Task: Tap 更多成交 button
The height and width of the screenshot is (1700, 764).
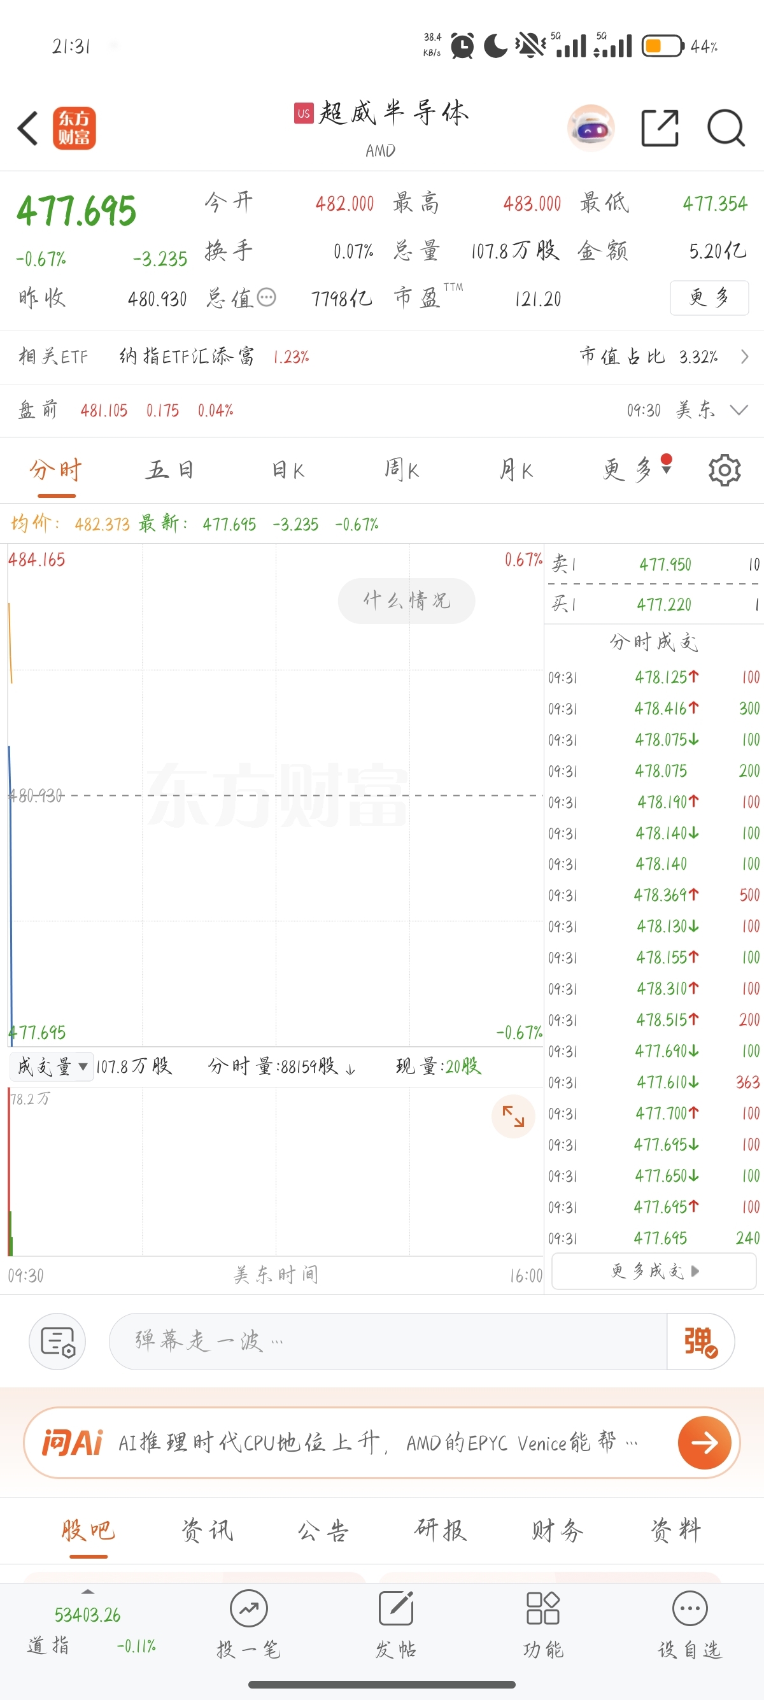Action: (x=654, y=1271)
